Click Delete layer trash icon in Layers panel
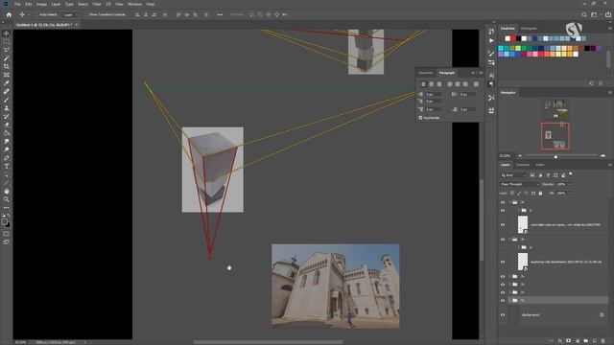The width and height of the screenshot is (614, 345). (x=603, y=341)
